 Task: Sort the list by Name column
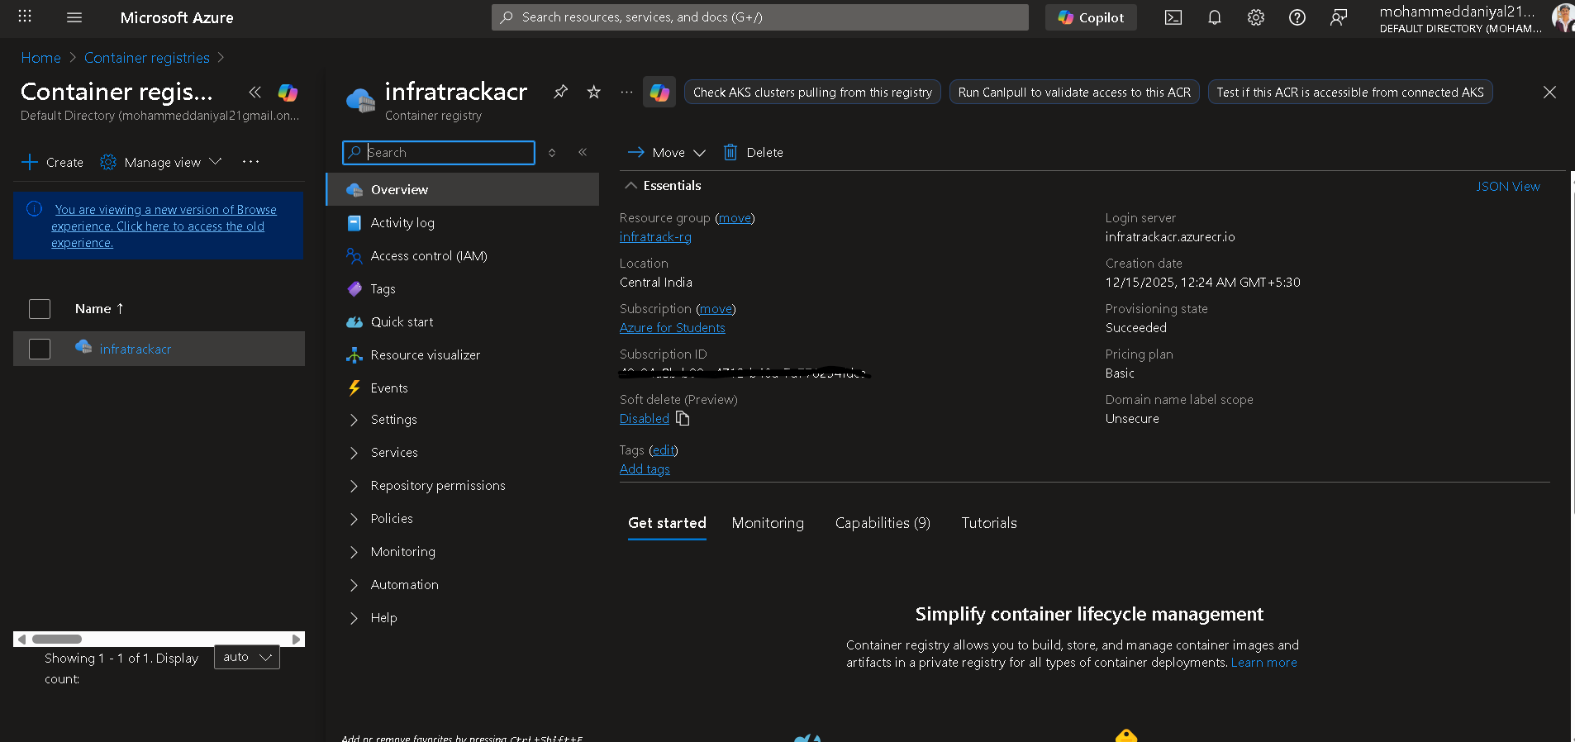click(x=99, y=309)
